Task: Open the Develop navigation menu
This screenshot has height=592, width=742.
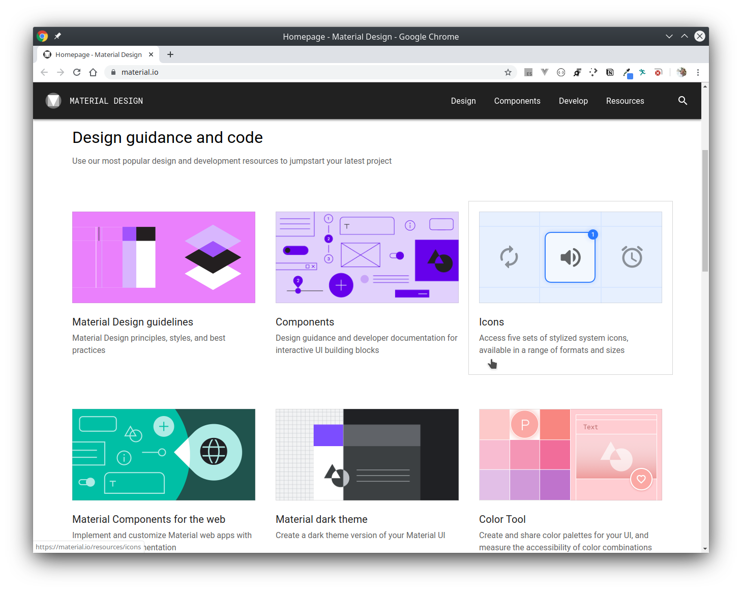Action: (x=573, y=101)
